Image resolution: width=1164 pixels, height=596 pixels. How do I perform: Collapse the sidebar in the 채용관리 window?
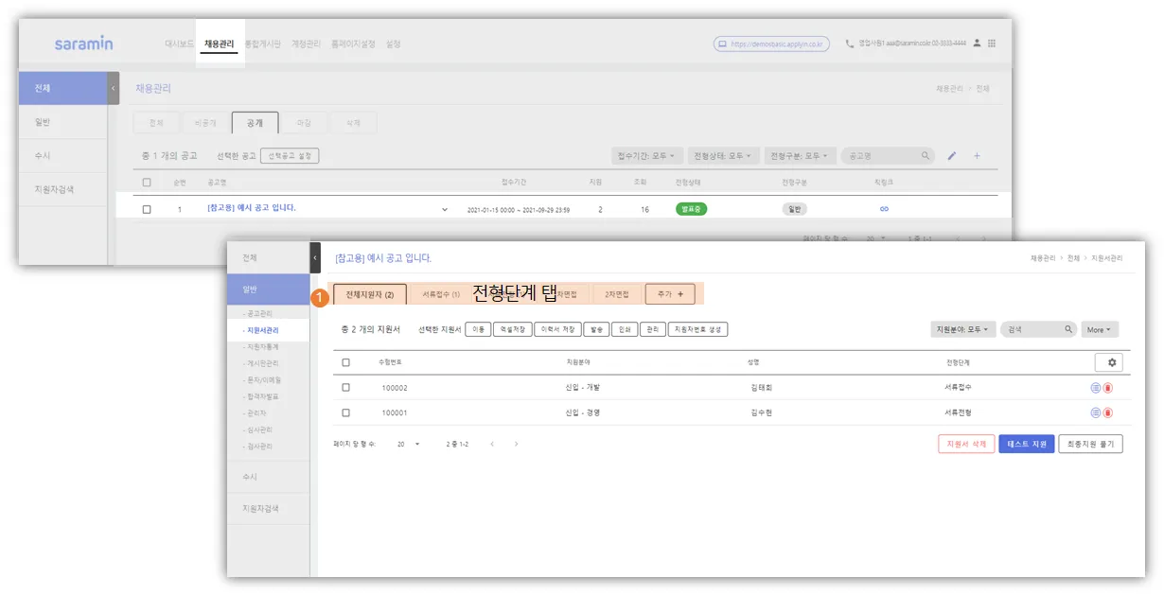click(x=114, y=88)
